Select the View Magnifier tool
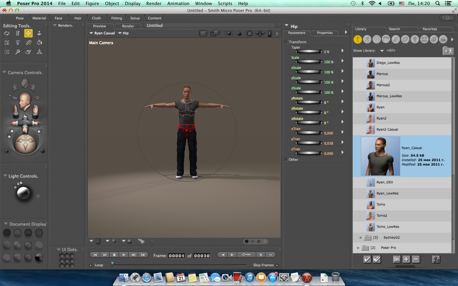Screen dimensions: 458x286 pos(18,52)
